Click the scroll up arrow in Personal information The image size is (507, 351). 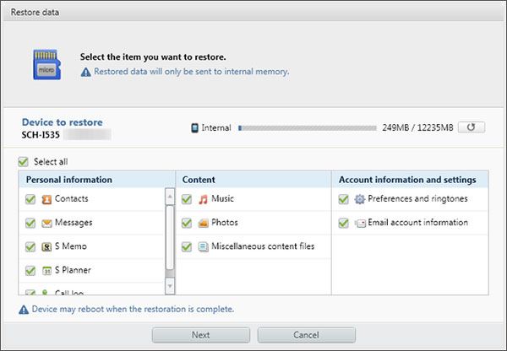click(170, 197)
